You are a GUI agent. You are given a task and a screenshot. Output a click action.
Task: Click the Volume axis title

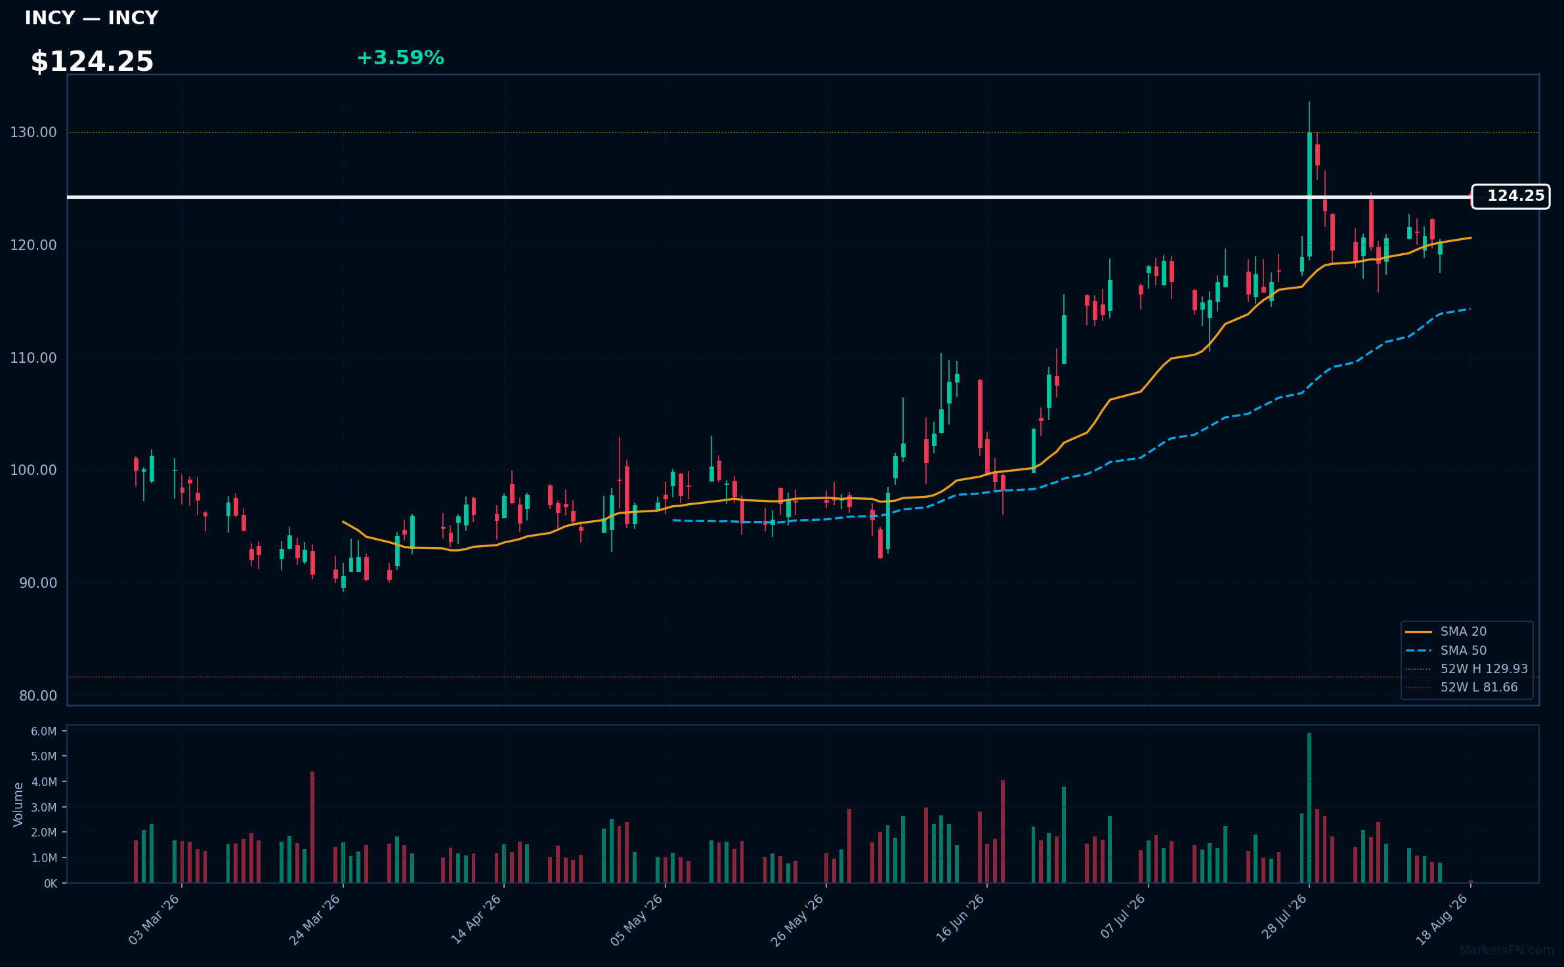click(x=18, y=804)
